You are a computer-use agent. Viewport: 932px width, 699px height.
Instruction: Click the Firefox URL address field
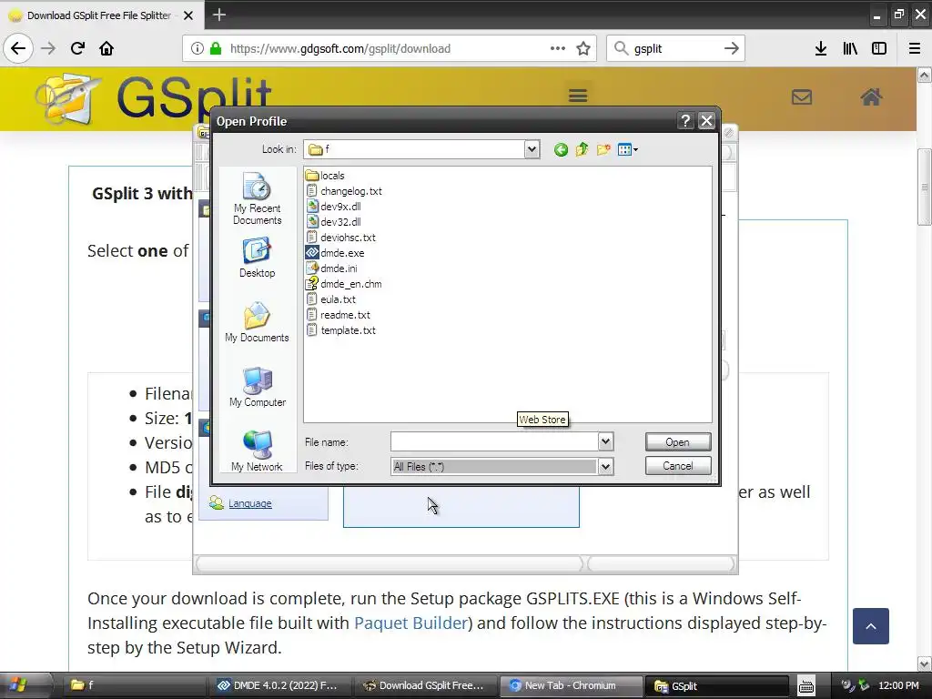[384, 48]
